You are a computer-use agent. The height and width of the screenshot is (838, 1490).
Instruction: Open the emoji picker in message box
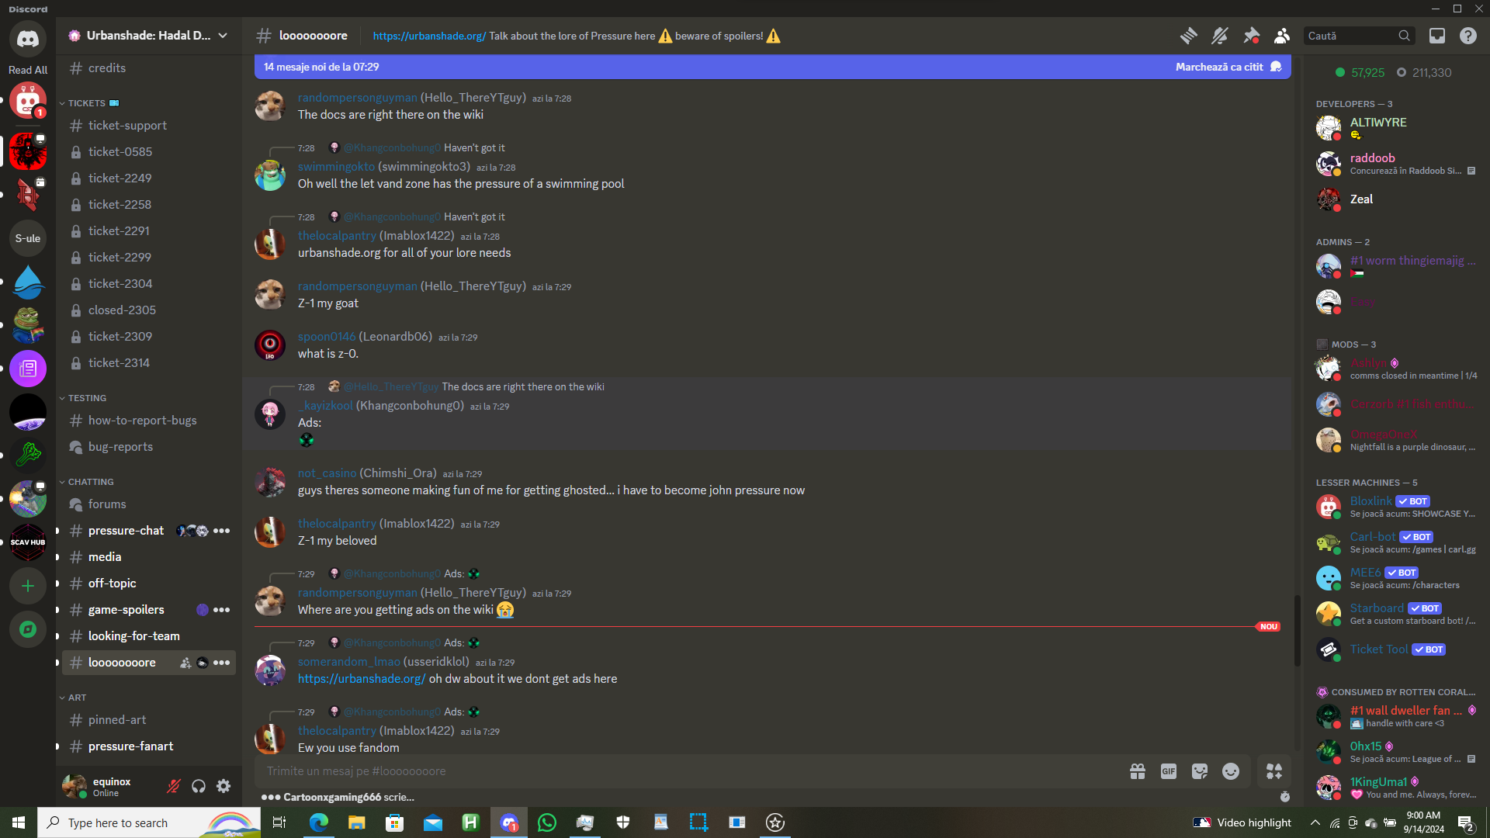1231,771
